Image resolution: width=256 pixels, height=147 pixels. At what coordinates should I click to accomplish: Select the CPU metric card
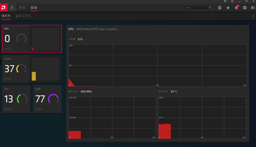pos(16,99)
